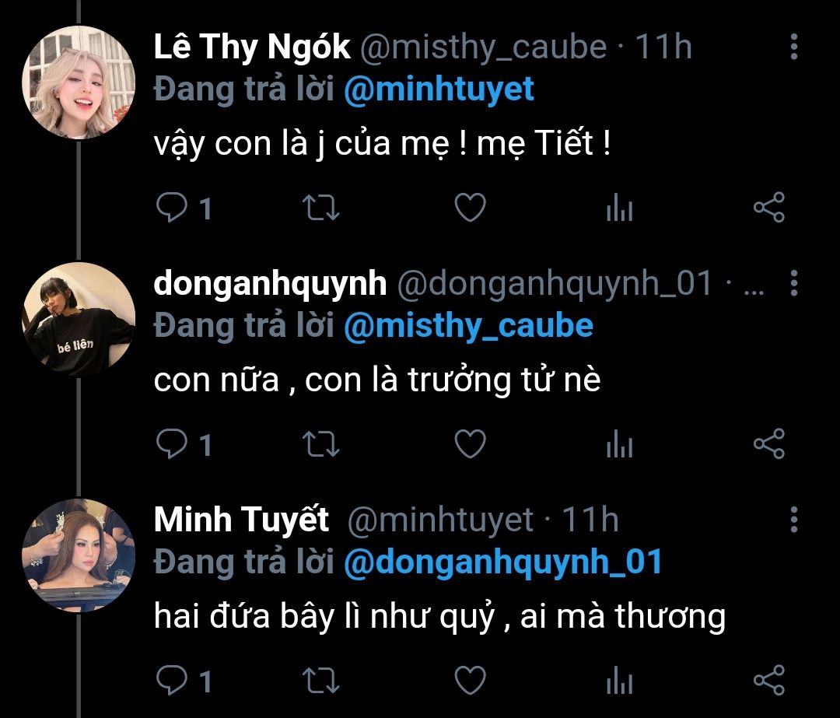Like Minh Tuyết's tweet
Viewport: 840px width, 718px height.
tap(469, 680)
